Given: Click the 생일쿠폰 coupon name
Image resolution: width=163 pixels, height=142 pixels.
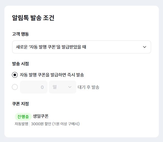Looking at the screenshot, I should click(41, 116).
